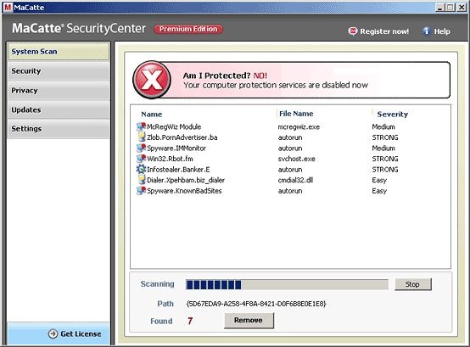Click the Remove button

coord(249,321)
